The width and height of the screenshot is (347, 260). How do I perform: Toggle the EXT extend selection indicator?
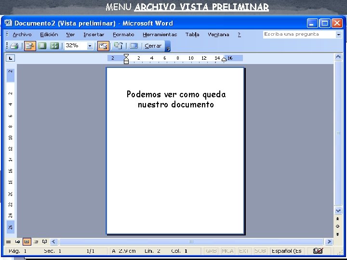click(243, 251)
